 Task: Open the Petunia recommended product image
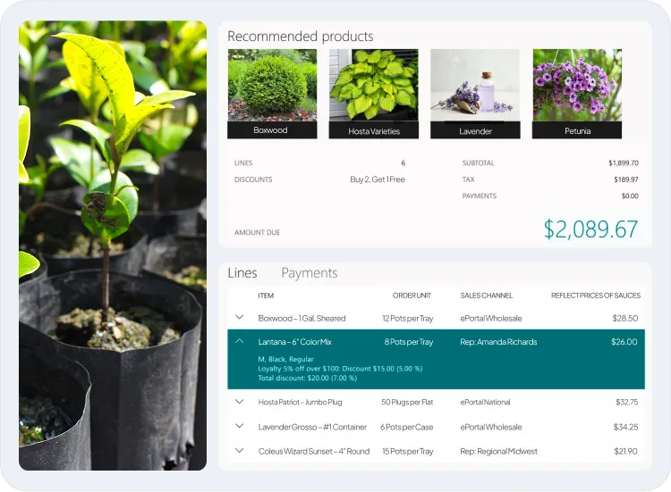[577, 85]
